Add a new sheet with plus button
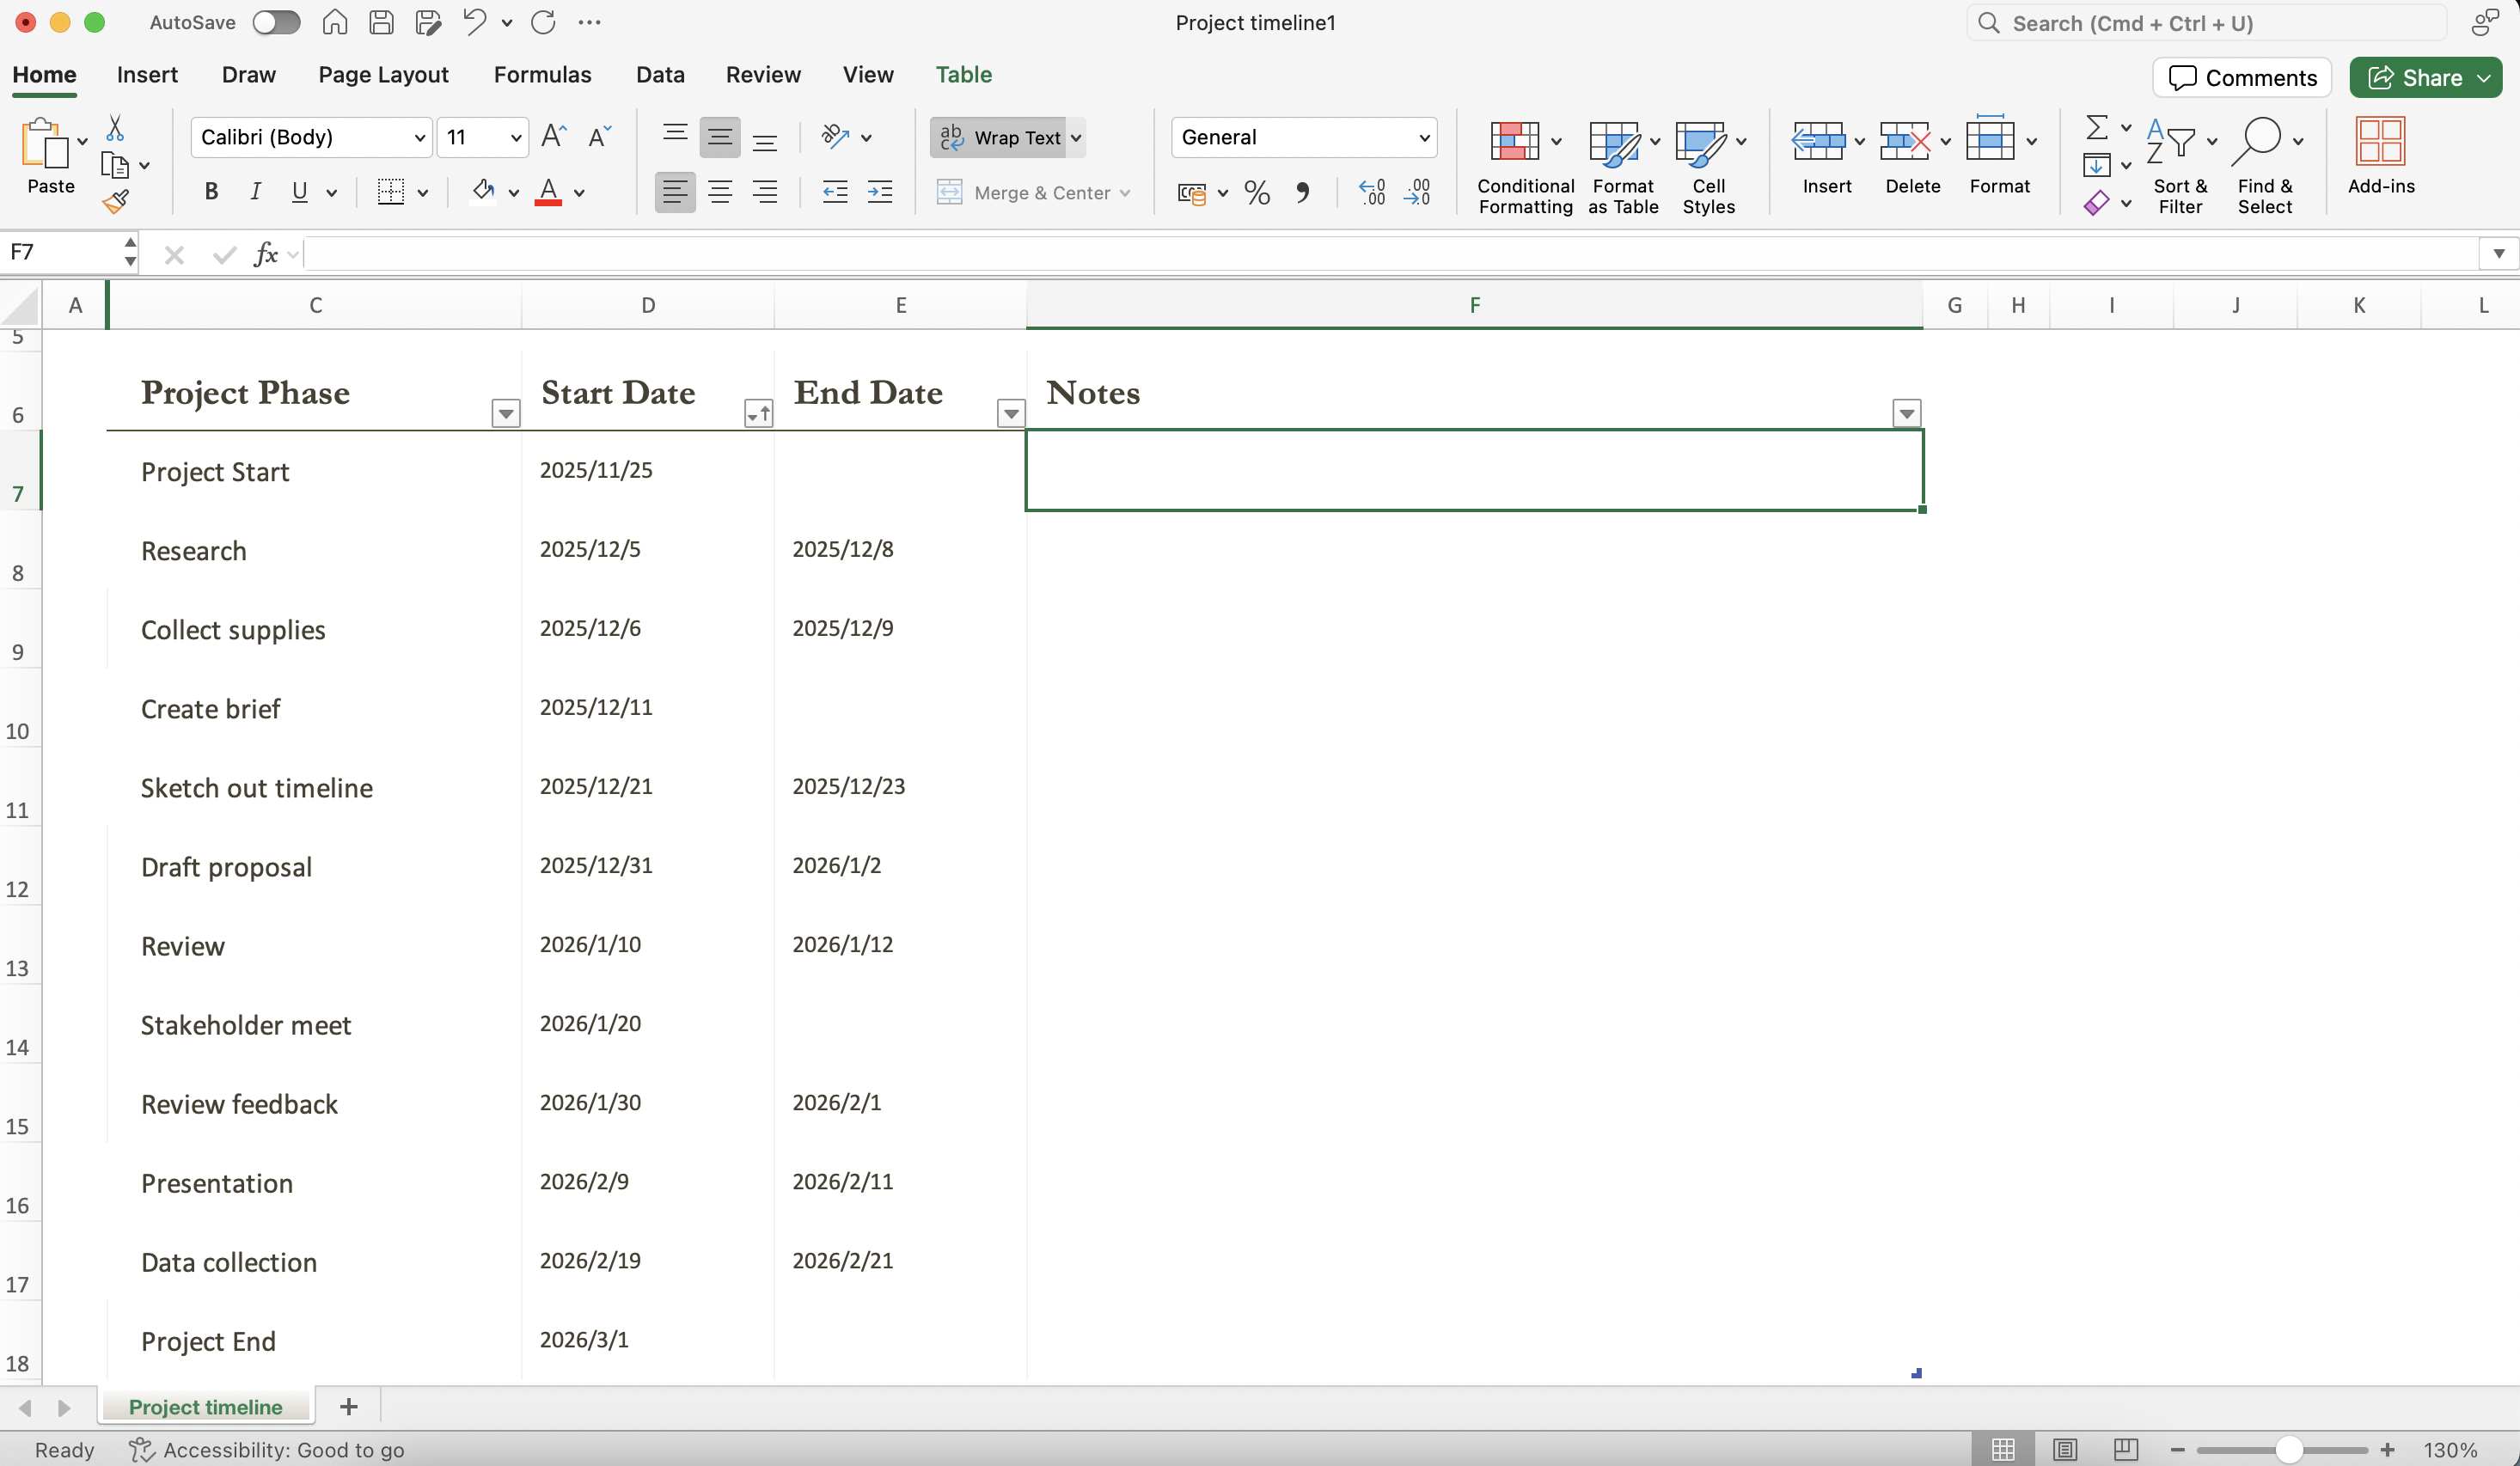 [x=349, y=1407]
